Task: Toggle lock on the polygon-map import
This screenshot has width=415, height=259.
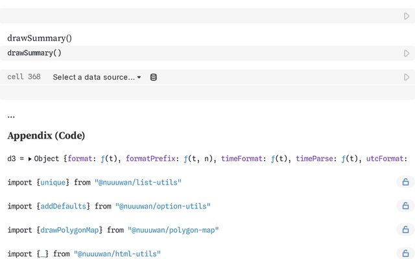Action: 405,230
